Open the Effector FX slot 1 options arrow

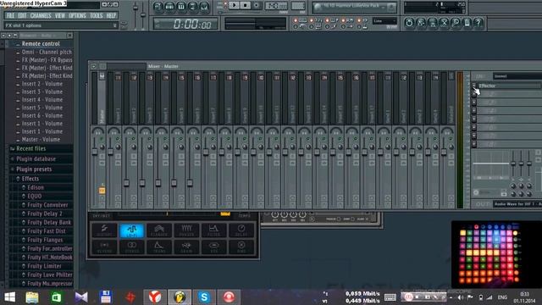coord(474,86)
